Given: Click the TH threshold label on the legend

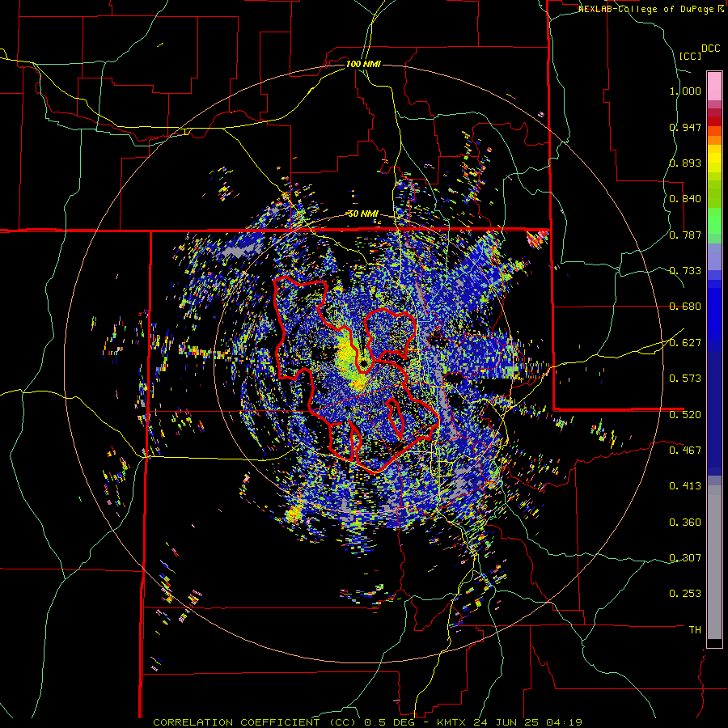Looking at the screenshot, I should pyautogui.click(x=695, y=630).
